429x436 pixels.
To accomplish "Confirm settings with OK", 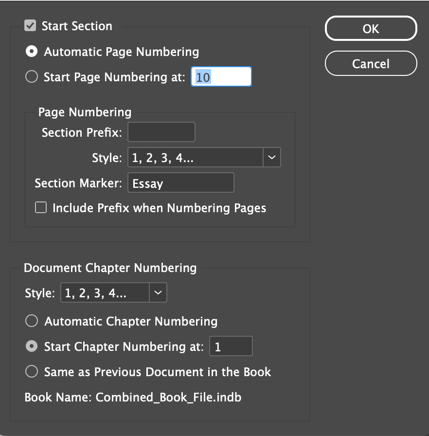I will (371, 28).
